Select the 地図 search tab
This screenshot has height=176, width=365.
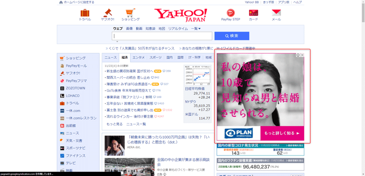coord(162,29)
